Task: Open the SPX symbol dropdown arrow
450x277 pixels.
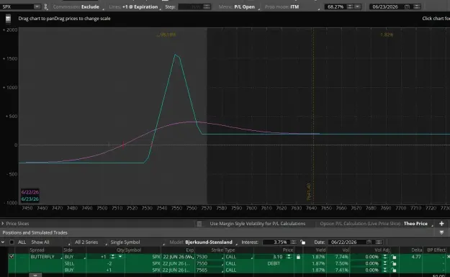Action: pyautogui.click(x=37, y=6)
